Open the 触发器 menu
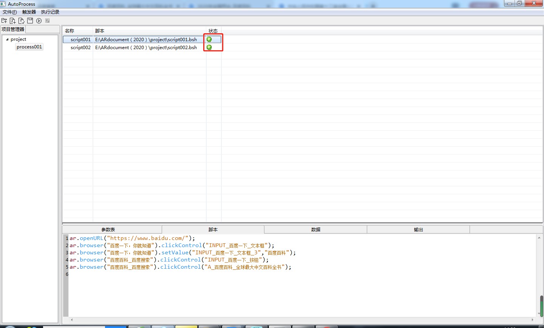 [x=29, y=12]
